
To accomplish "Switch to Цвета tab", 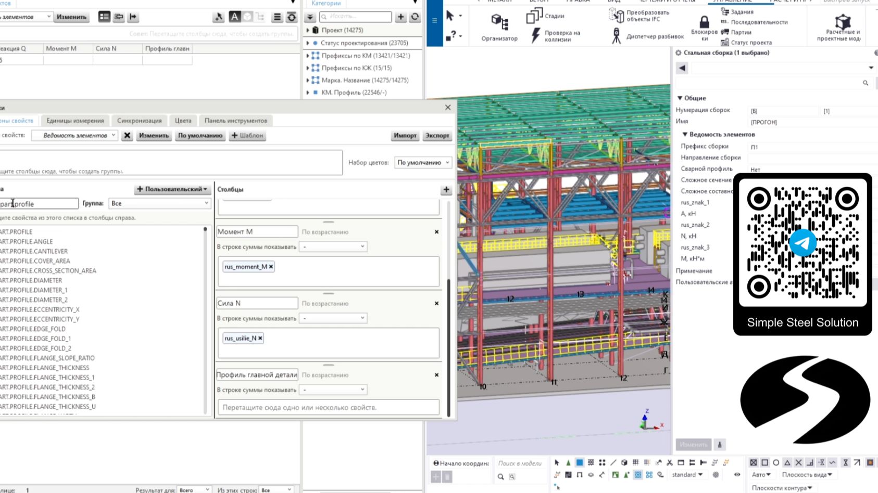I will (183, 121).
